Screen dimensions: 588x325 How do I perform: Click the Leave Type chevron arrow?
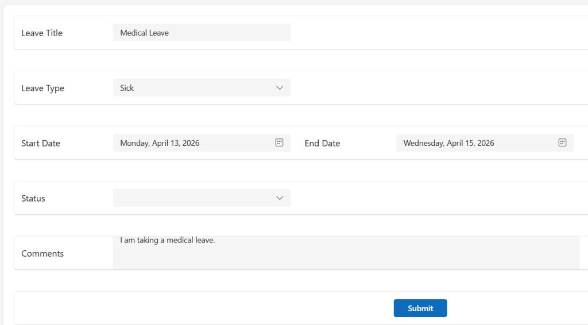(x=280, y=88)
